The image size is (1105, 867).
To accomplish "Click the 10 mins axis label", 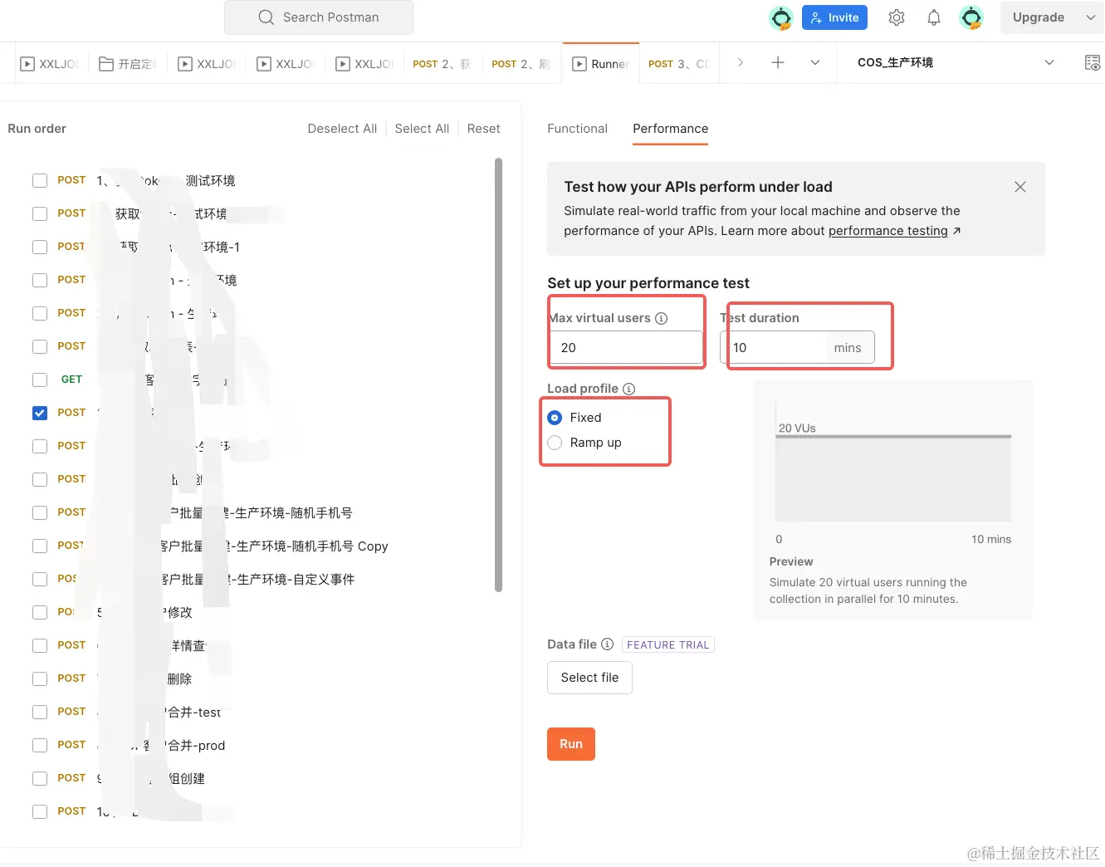I will click(x=991, y=540).
